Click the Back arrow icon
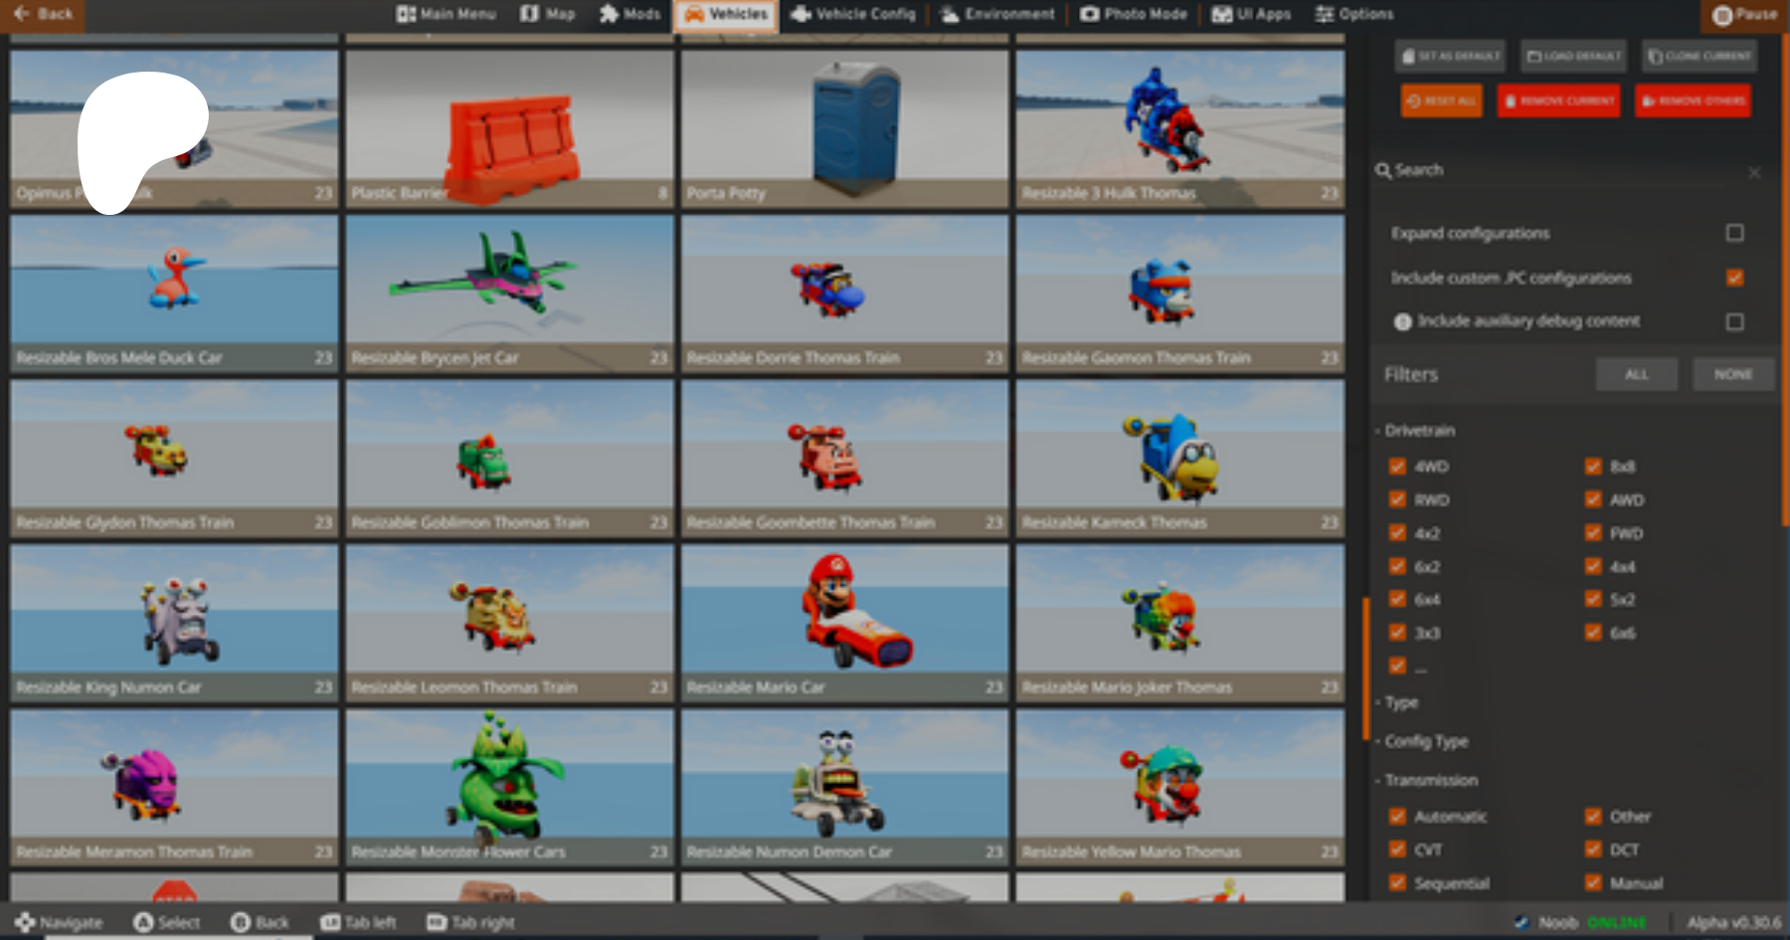 point(22,14)
